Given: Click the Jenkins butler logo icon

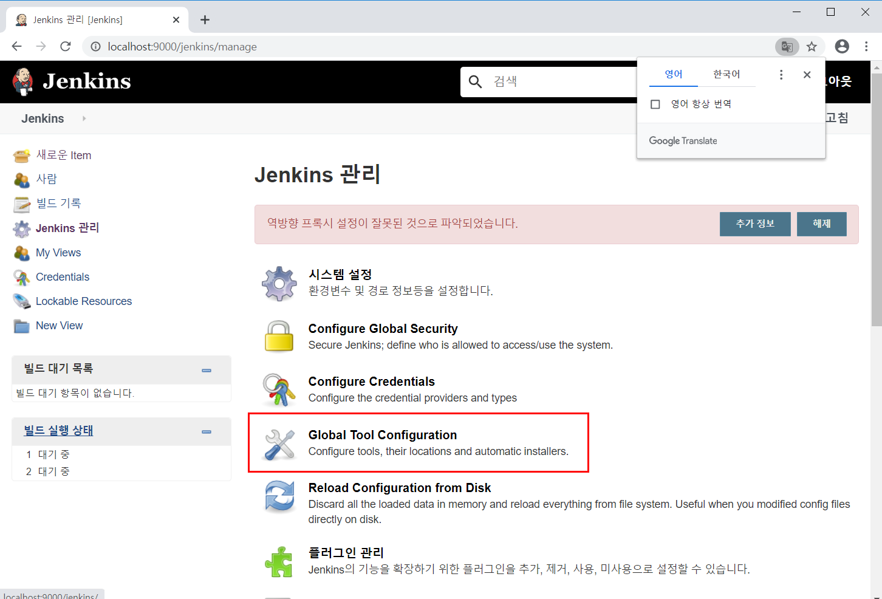Looking at the screenshot, I should coord(22,81).
